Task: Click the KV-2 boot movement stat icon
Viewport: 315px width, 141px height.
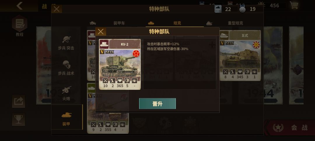Action: [x=113, y=80]
